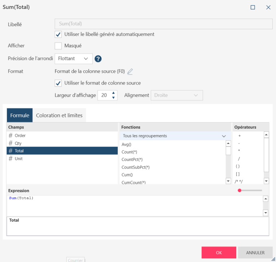Increase display width with up arrow
Image resolution: width=276 pixels, height=262 pixels.
click(x=113, y=93)
